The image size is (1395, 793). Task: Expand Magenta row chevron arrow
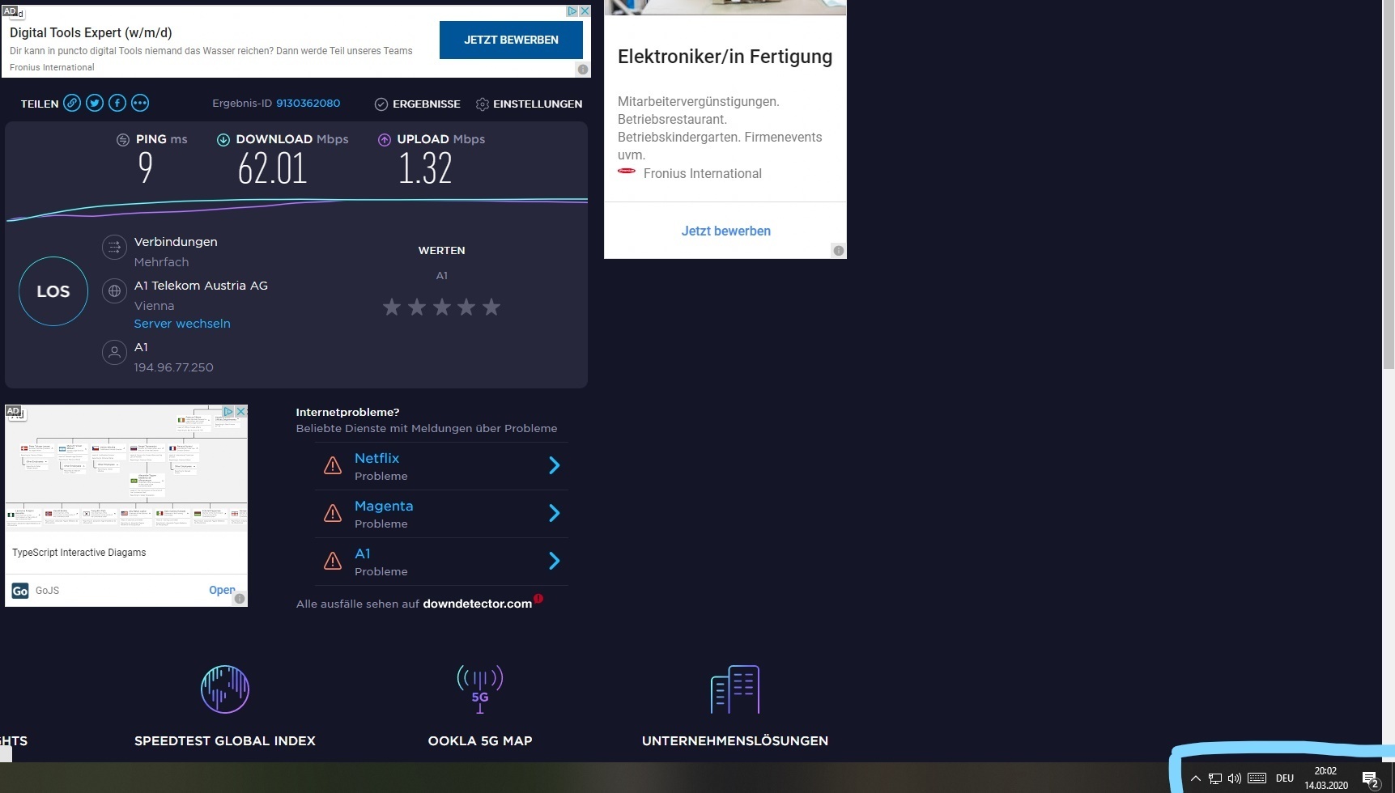coord(555,513)
